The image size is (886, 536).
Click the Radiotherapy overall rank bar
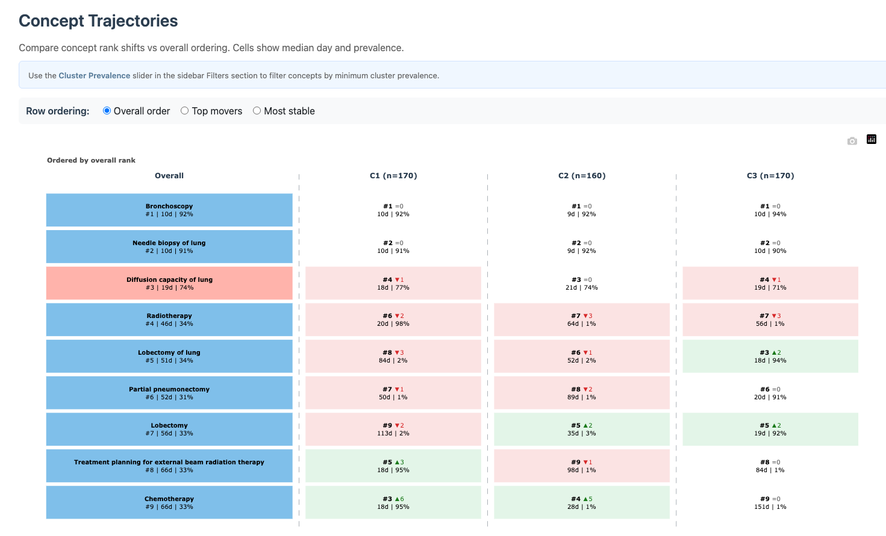tap(169, 320)
